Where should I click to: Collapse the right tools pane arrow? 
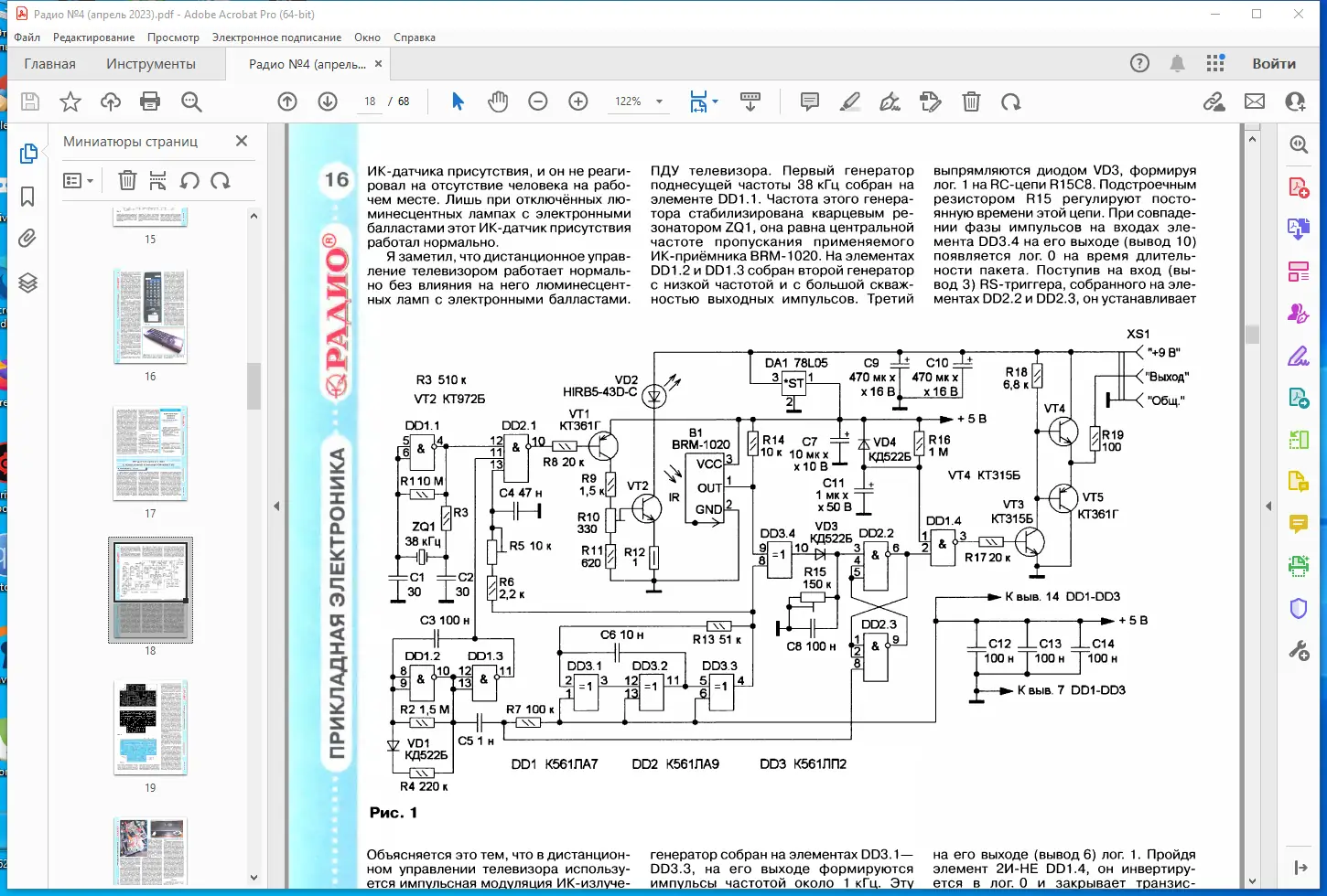tap(1268, 506)
